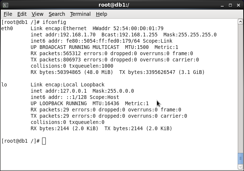Open the Edit menu

[x=22, y=14]
